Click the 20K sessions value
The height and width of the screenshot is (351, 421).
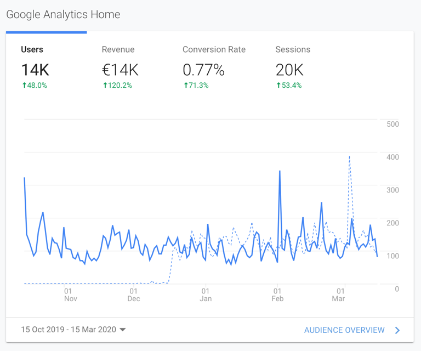click(289, 70)
